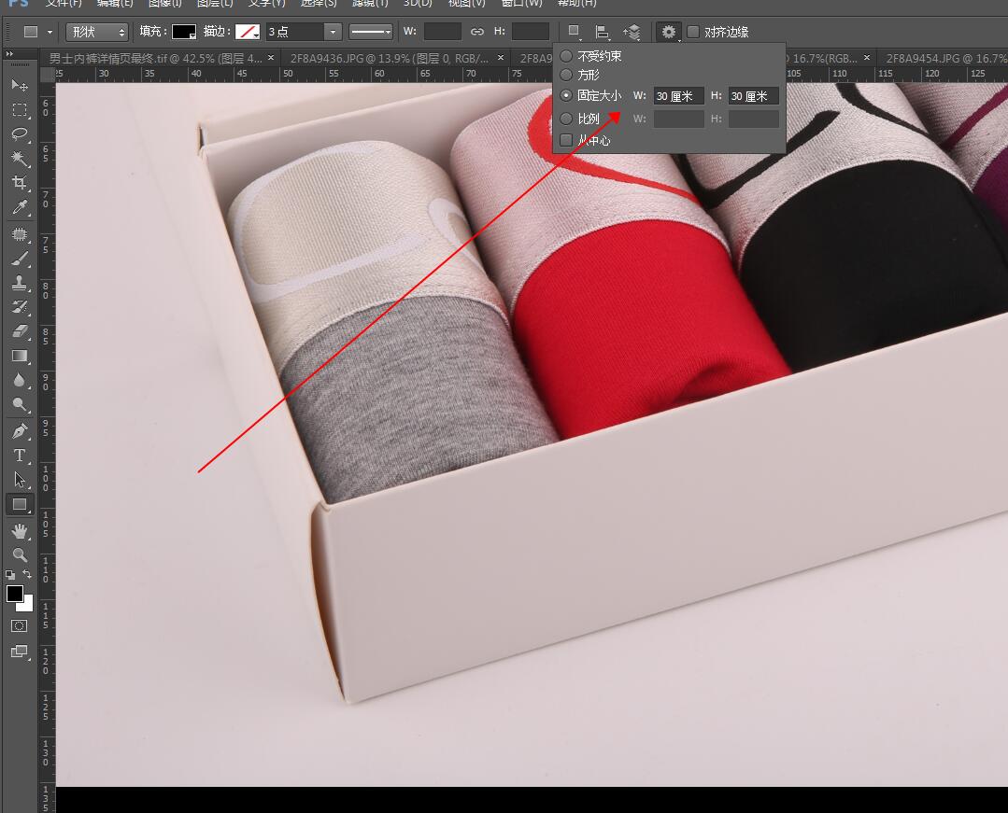1008x813 pixels.
Task: Select the Healing Brush tool
Action: pyautogui.click(x=20, y=234)
